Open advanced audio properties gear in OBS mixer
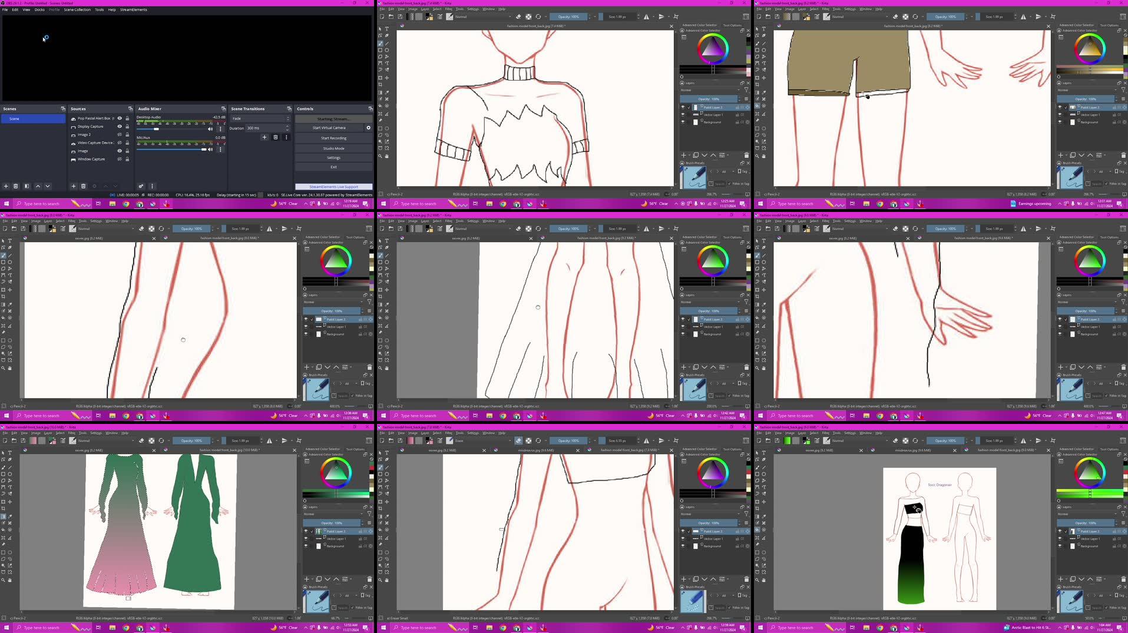Viewport: 1128px width, 633px height. tap(141, 186)
